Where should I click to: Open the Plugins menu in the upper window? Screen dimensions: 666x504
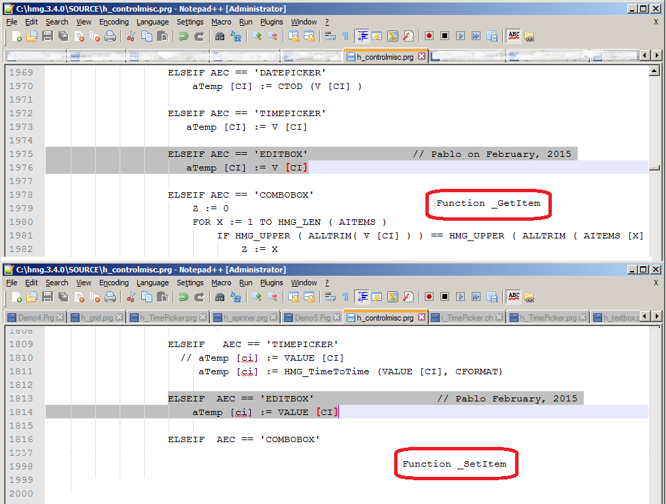(271, 22)
